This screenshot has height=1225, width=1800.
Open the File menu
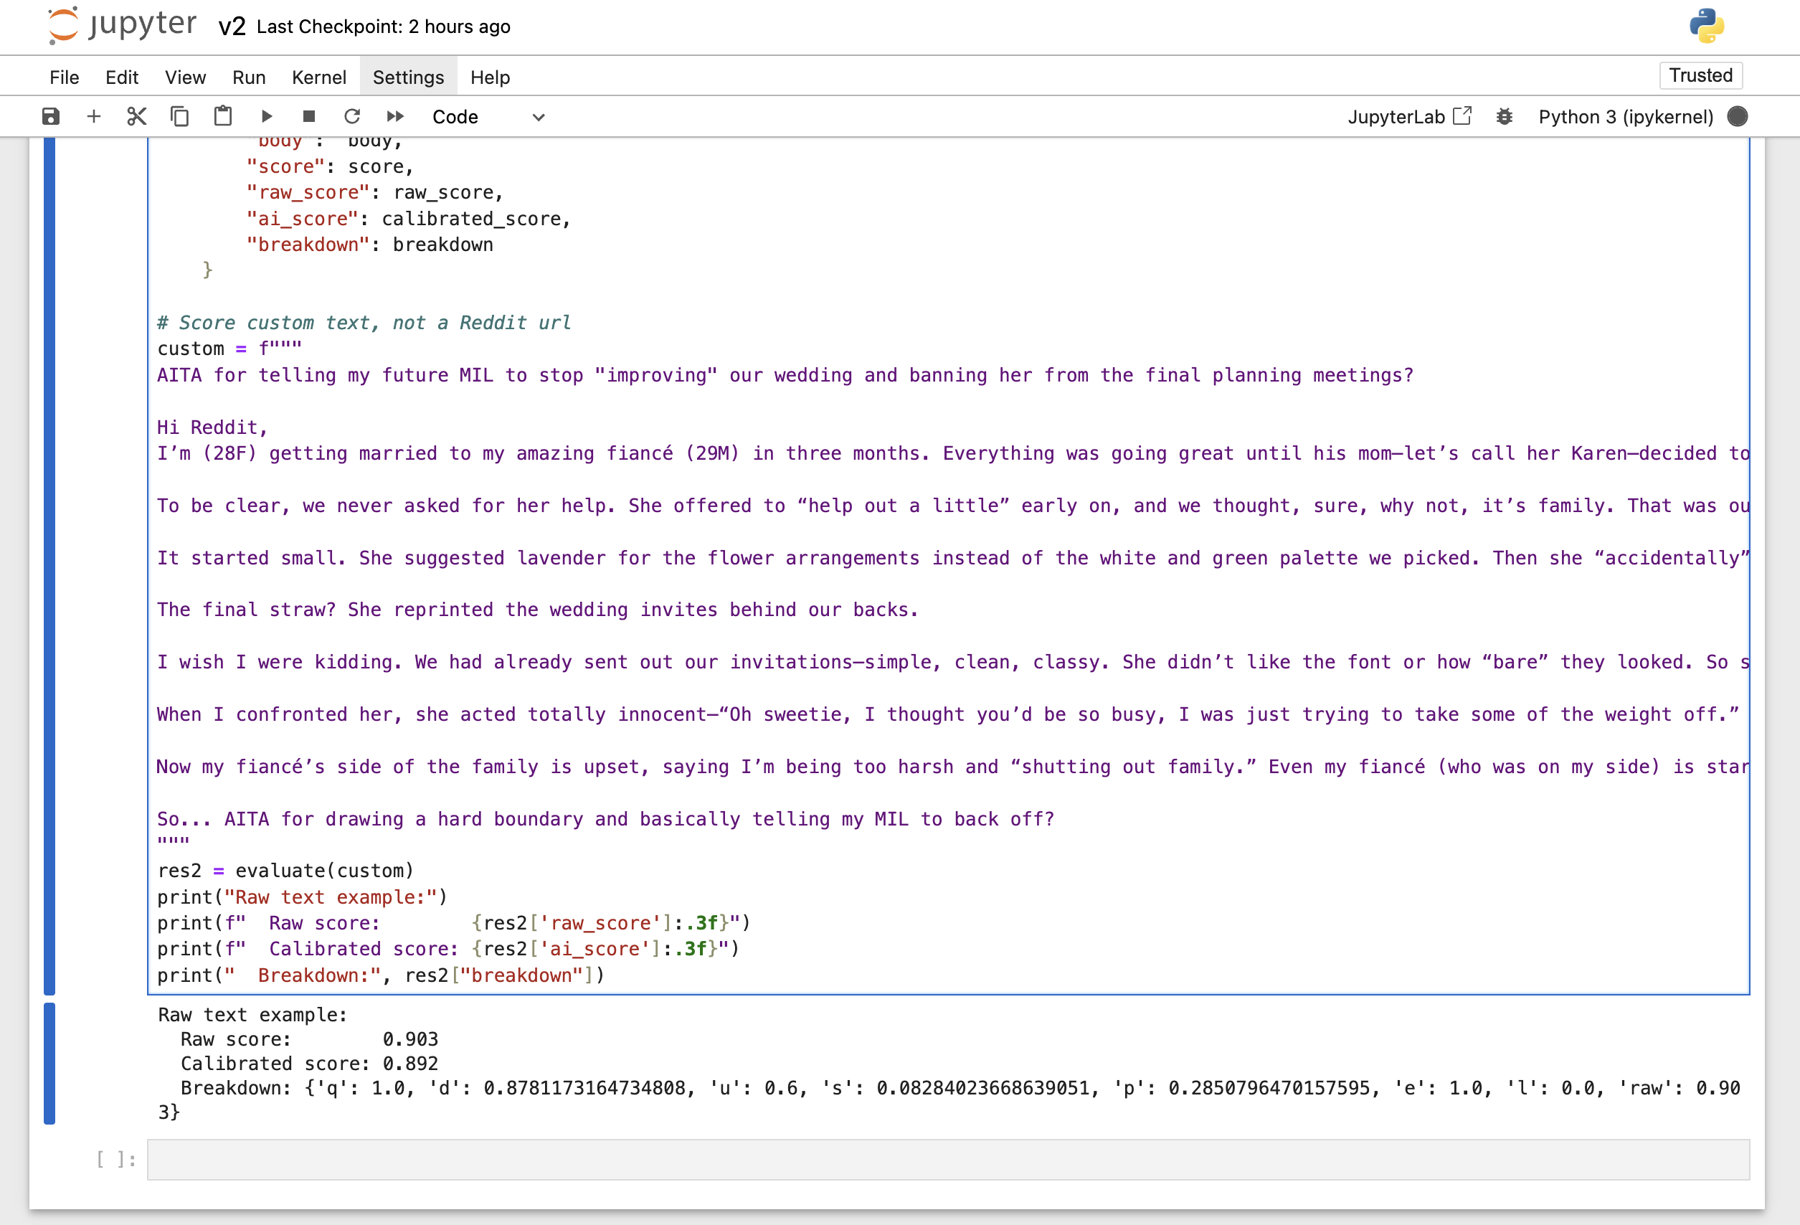coord(65,77)
